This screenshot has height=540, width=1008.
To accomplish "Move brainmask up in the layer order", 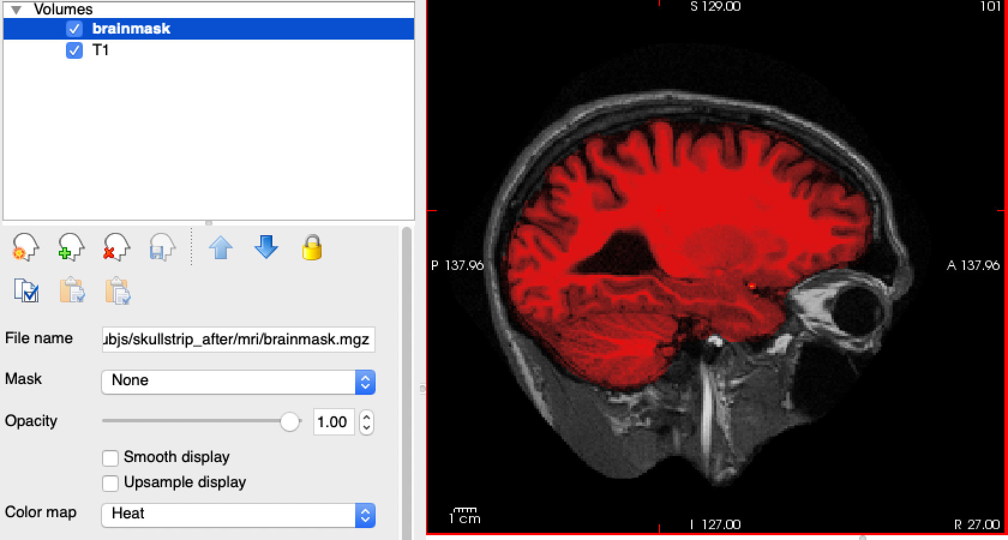I will click(x=221, y=248).
